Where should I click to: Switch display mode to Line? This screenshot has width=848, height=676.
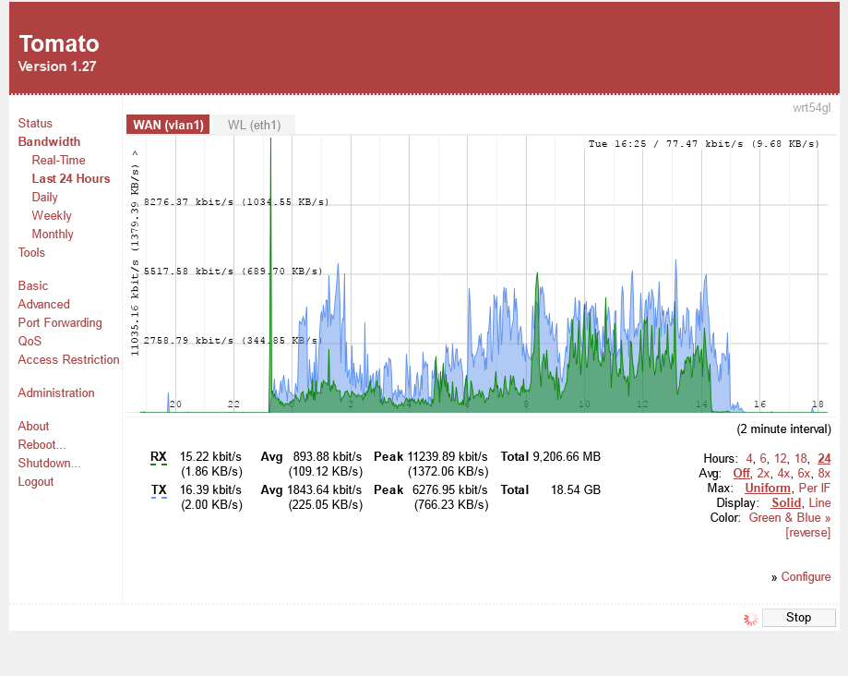pyautogui.click(x=819, y=503)
